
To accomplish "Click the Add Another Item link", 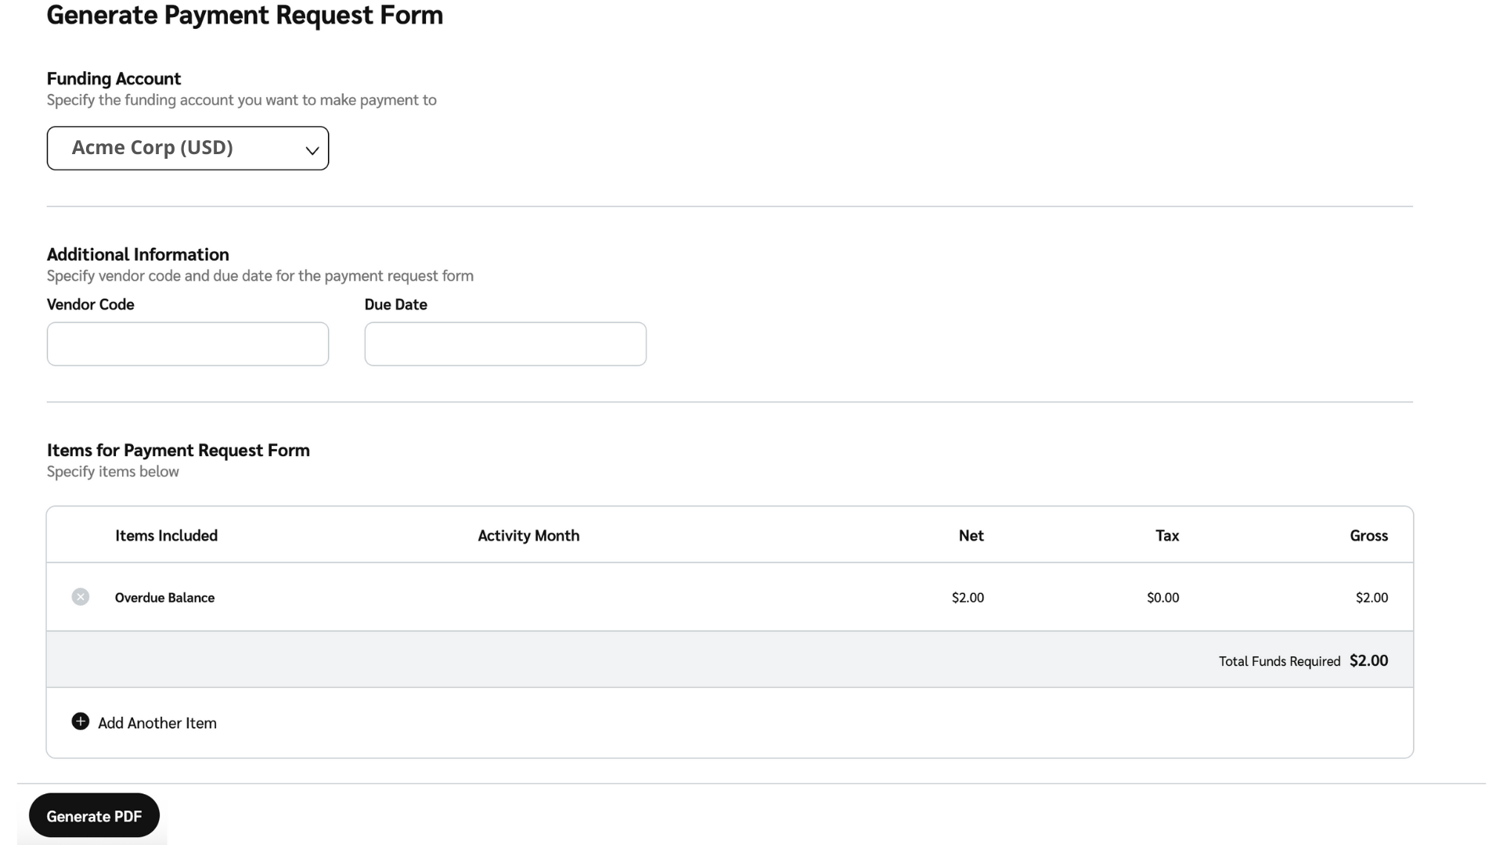I will coord(157,723).
